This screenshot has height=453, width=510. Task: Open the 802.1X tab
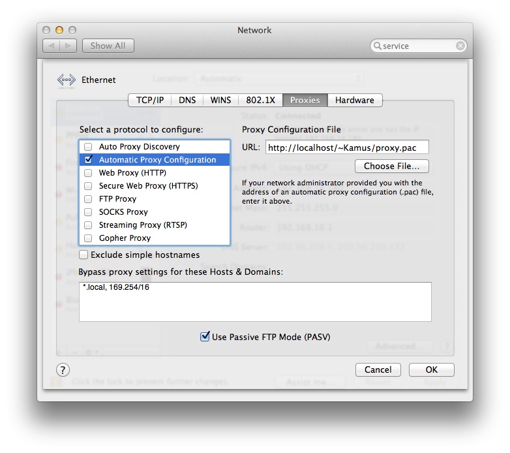(x=260, y=101)
